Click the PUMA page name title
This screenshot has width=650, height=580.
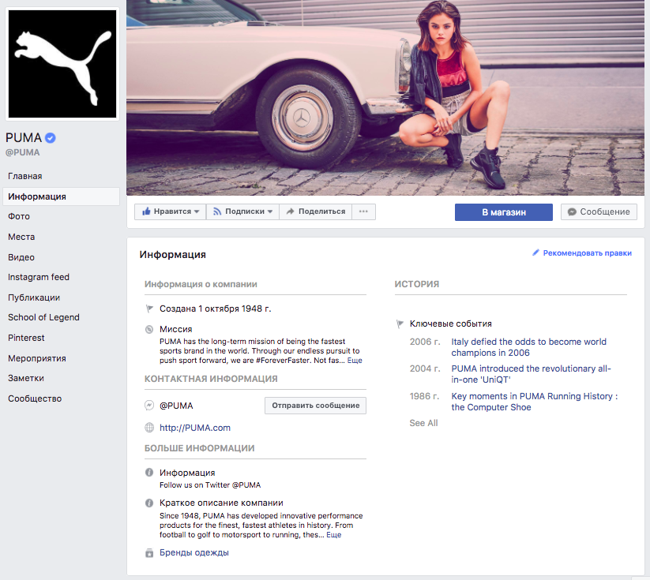tap(24, 137)
